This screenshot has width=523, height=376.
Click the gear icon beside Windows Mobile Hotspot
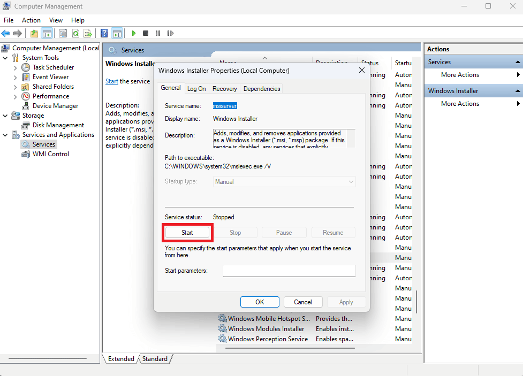[223, 318]
